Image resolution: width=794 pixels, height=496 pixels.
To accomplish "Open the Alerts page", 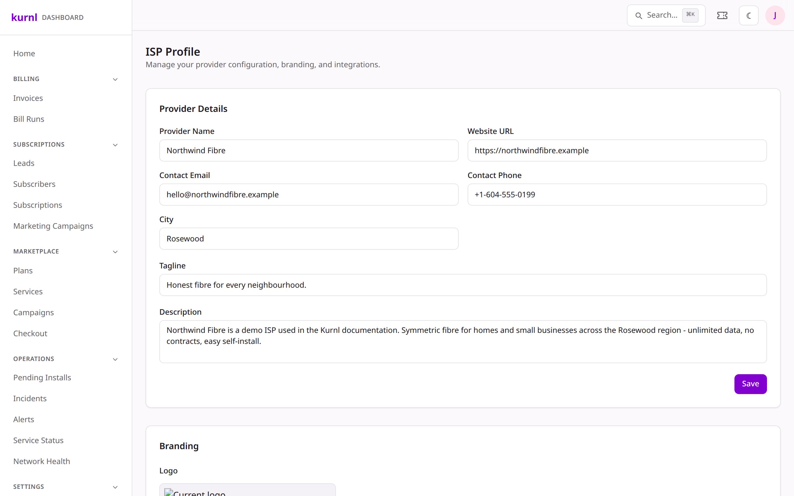I will [x=24, y=420].
